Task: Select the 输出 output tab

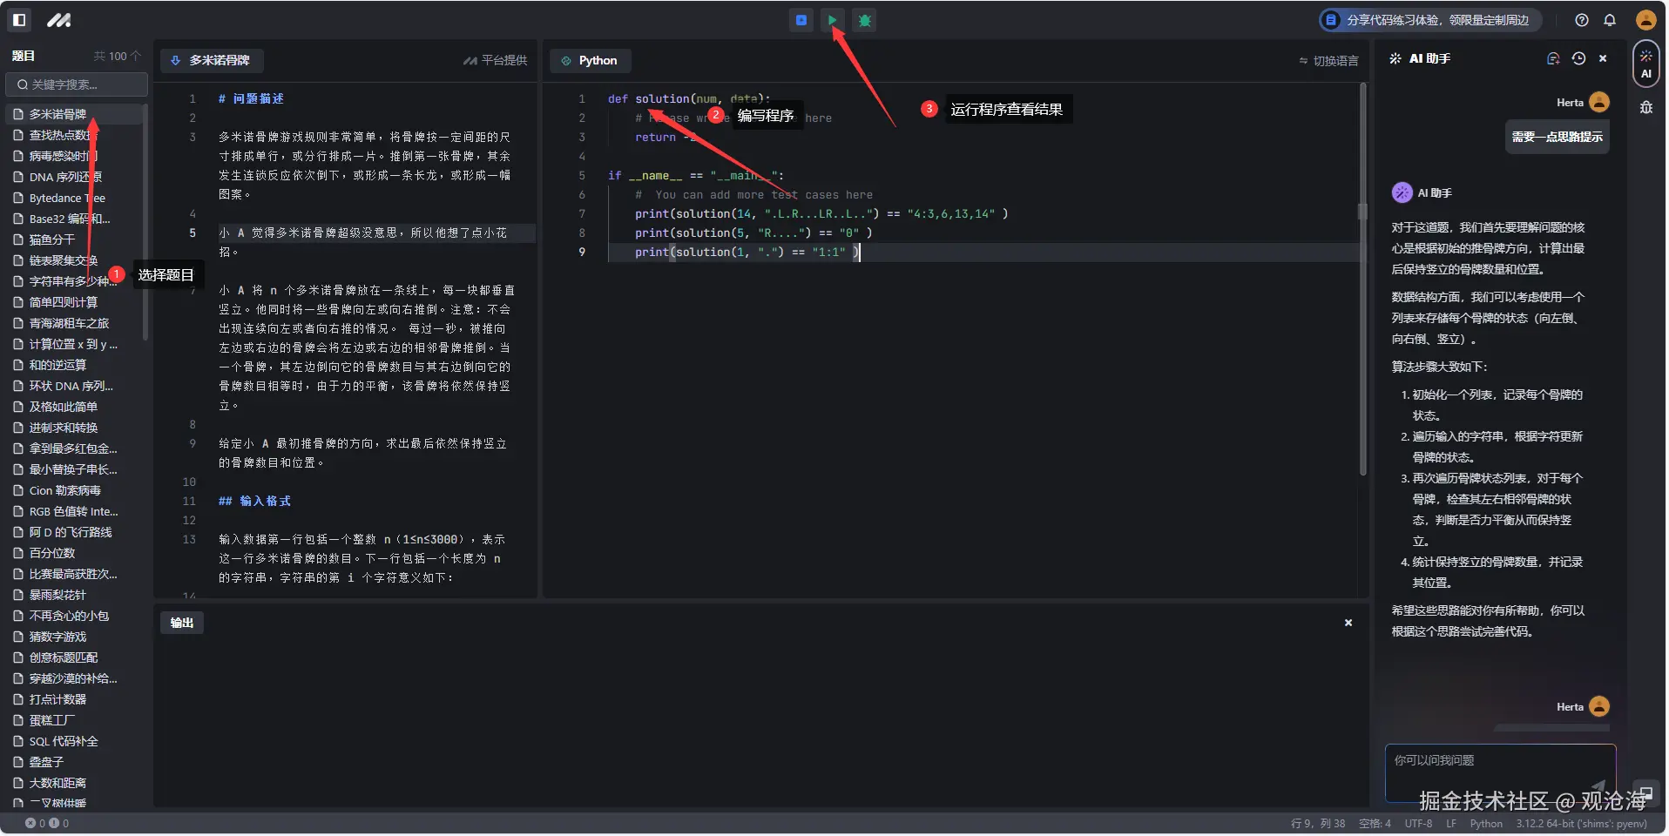Action: [182, 623]
